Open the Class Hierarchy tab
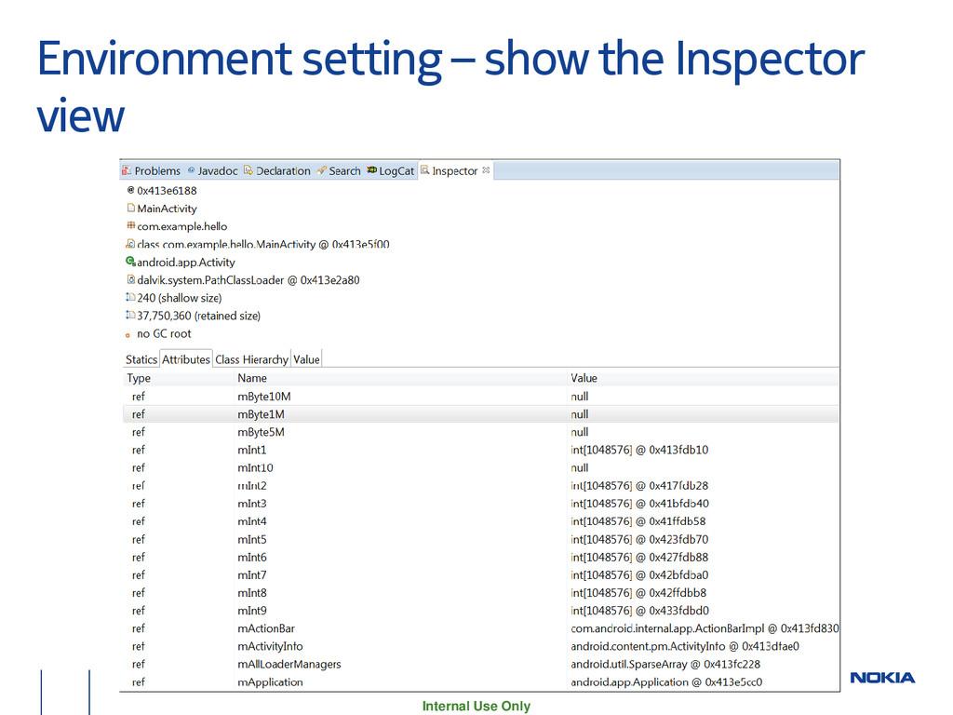The image size is (953, 715). 251,359
